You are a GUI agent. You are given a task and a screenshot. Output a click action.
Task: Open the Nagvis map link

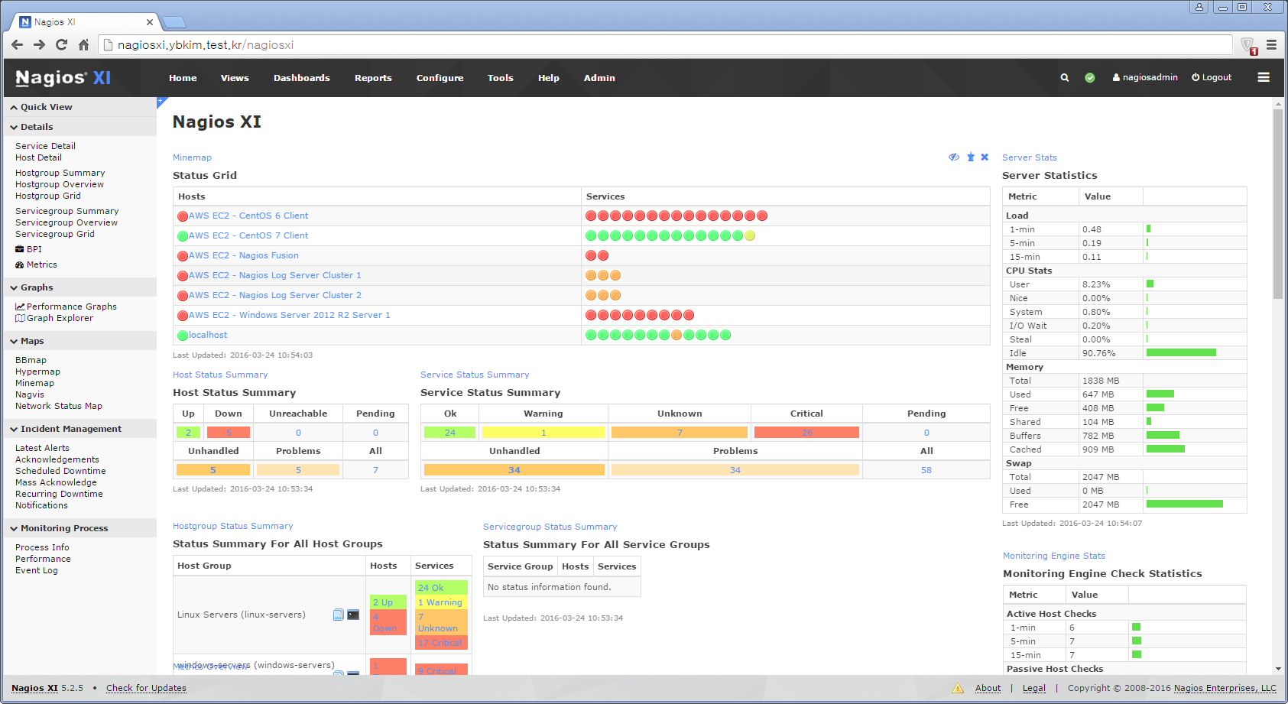[30, 394]
